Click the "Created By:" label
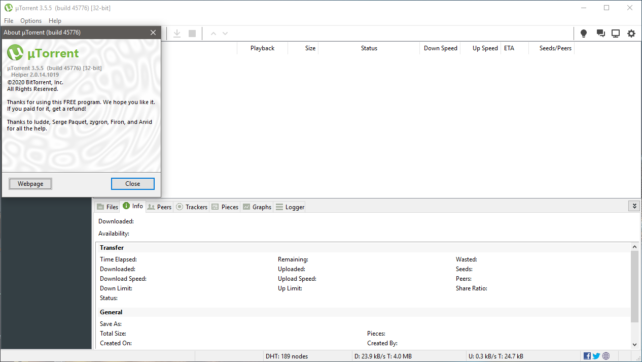This screenshot has width=642, height=362. pos(382,343)
